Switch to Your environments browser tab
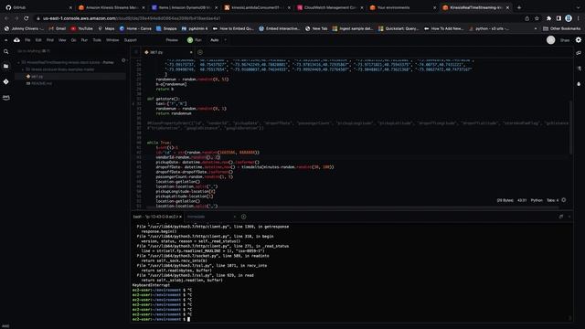This screenshot has height=329, width=585. [403, 7]
